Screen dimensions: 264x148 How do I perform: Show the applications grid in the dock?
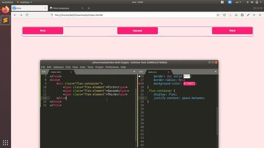click(x=5, y=143)
